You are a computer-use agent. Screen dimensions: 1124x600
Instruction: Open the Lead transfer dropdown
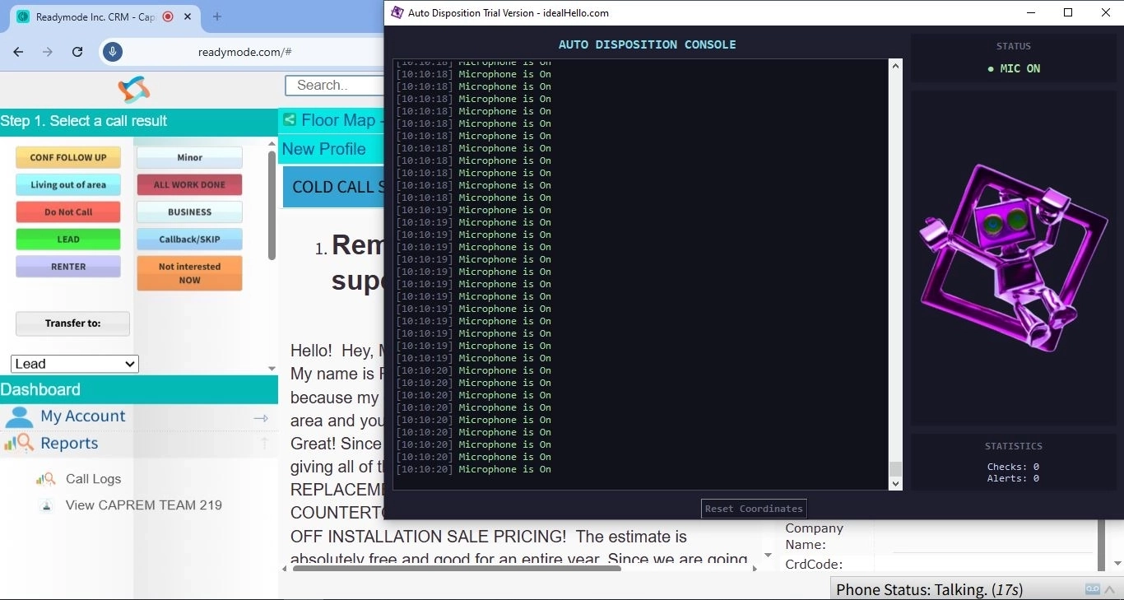tap(75, 364)
